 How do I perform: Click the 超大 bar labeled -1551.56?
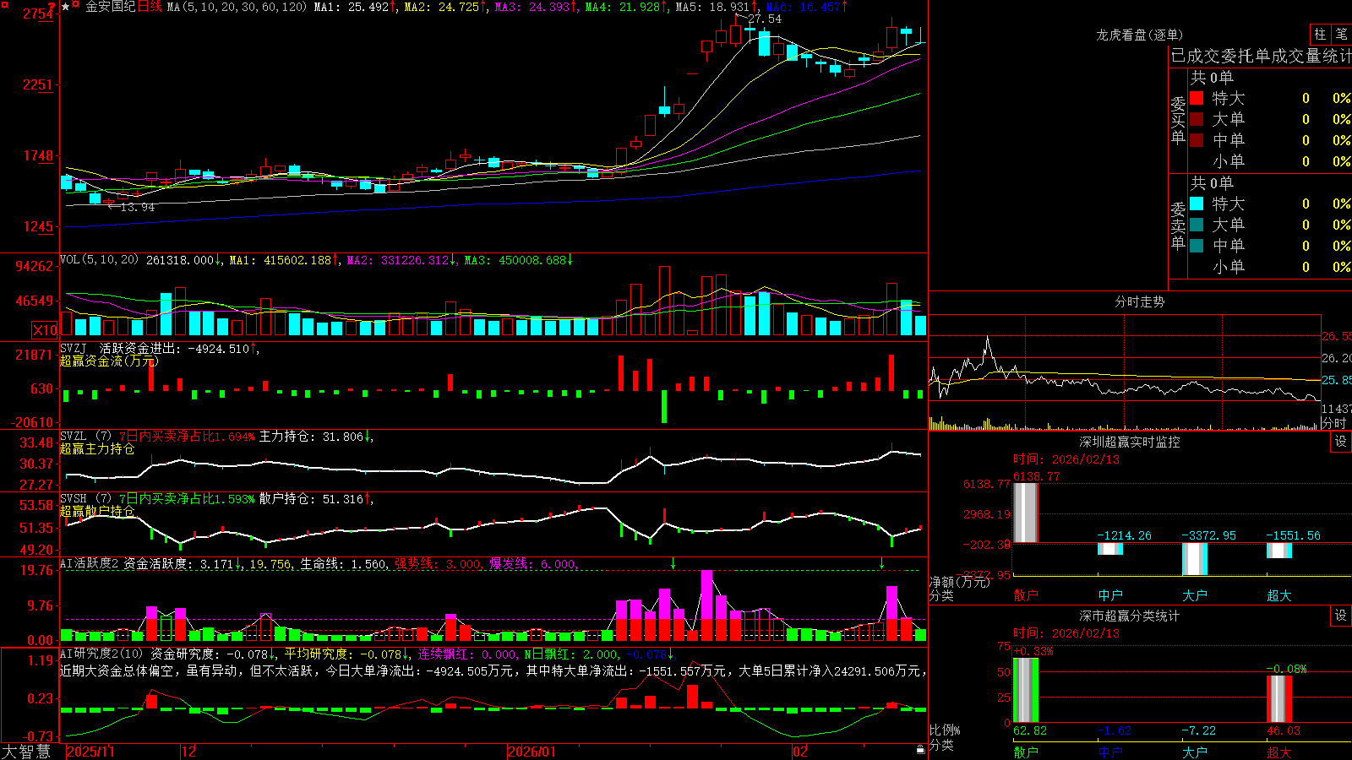1279,551
